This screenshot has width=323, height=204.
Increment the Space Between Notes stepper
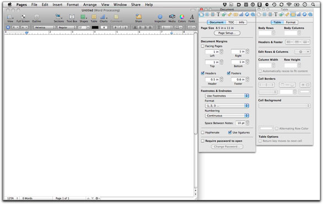(247, 122)
